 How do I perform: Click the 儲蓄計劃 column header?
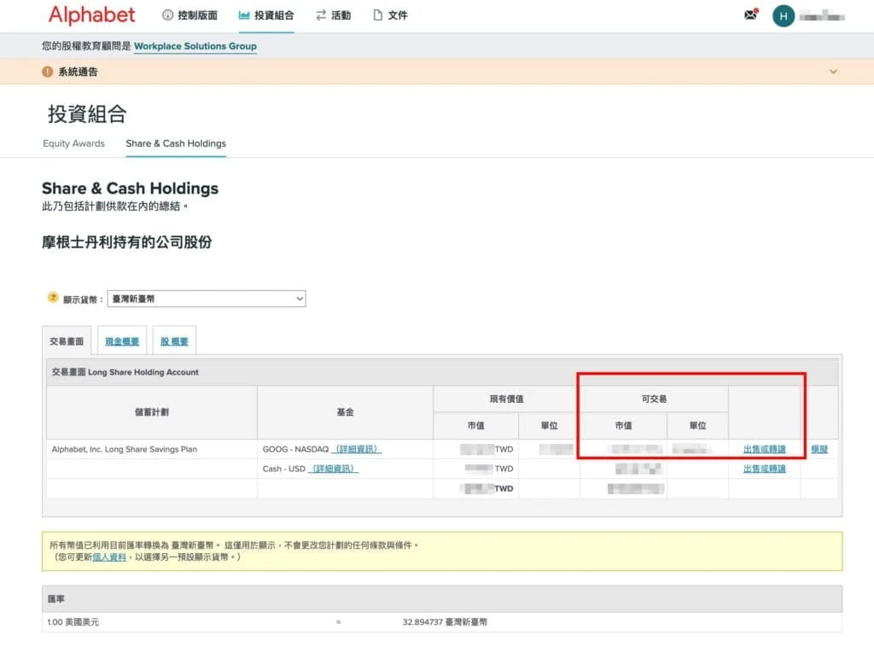click(152, 412)
